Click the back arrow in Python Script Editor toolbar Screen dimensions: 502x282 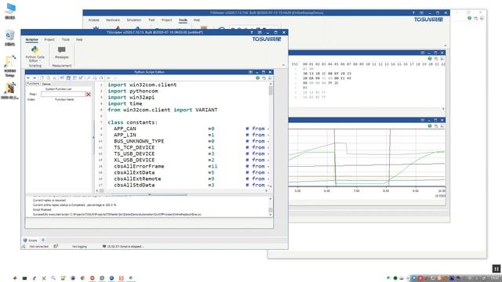[x=28, y=78]
